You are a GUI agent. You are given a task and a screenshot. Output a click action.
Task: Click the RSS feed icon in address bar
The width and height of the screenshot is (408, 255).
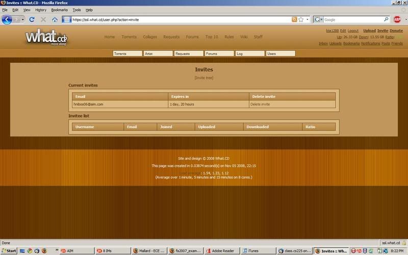(x=294, y=19)
